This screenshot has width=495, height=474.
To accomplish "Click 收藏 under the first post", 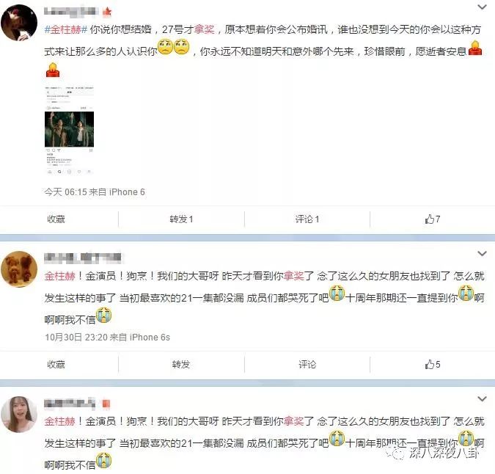I will click(56, 219).
